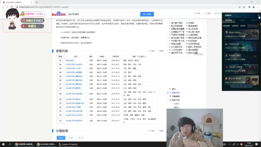Image resolution: width=261 pixels, height=147 pixels.
Task: Open a new browser tab
Action: click(x=37, y=2)
